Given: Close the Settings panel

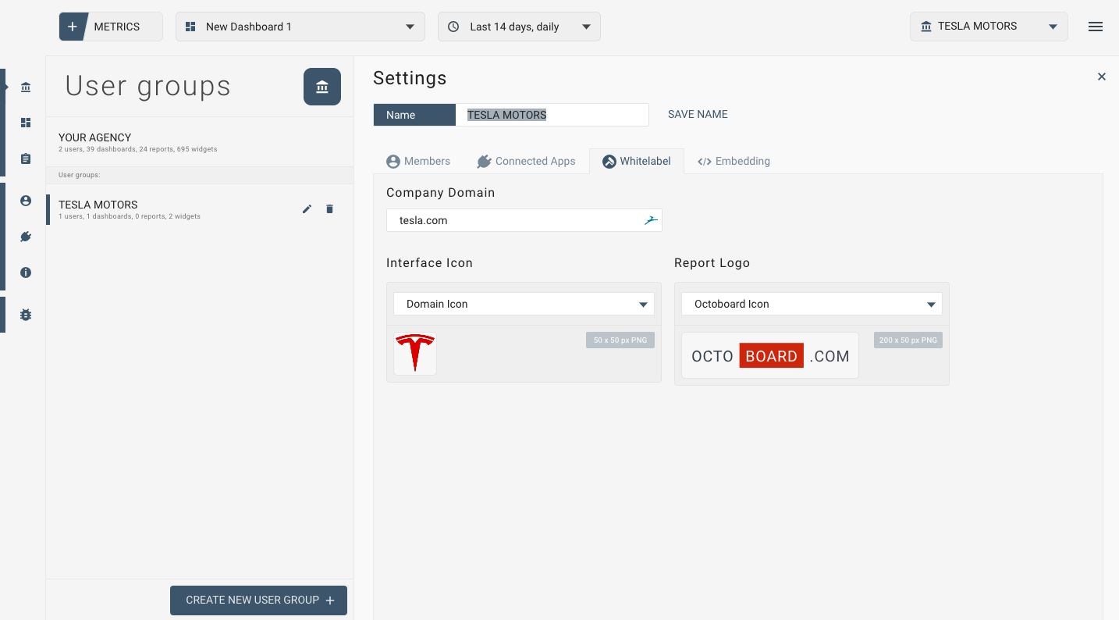Looking at the screenshot, I should click(x=1102, y=77).
